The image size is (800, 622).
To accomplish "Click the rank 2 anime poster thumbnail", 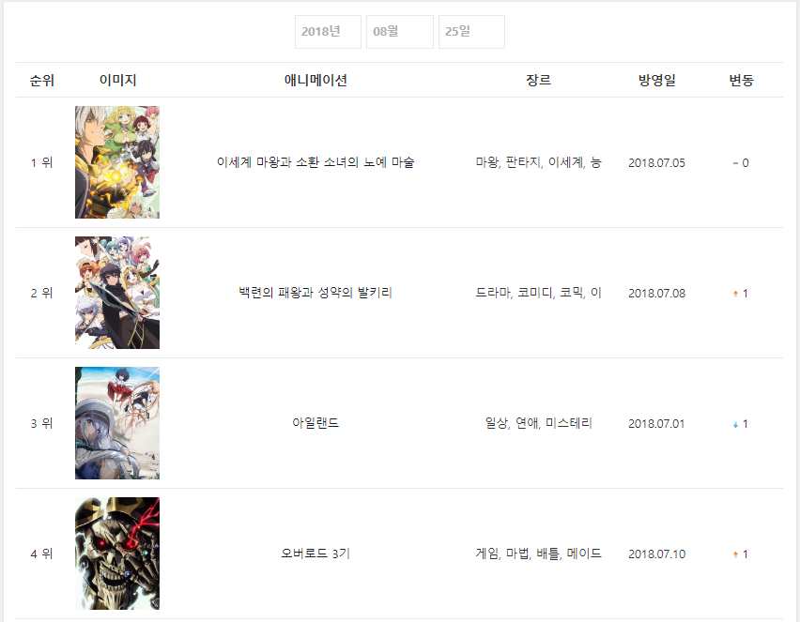I will (116, 293).
